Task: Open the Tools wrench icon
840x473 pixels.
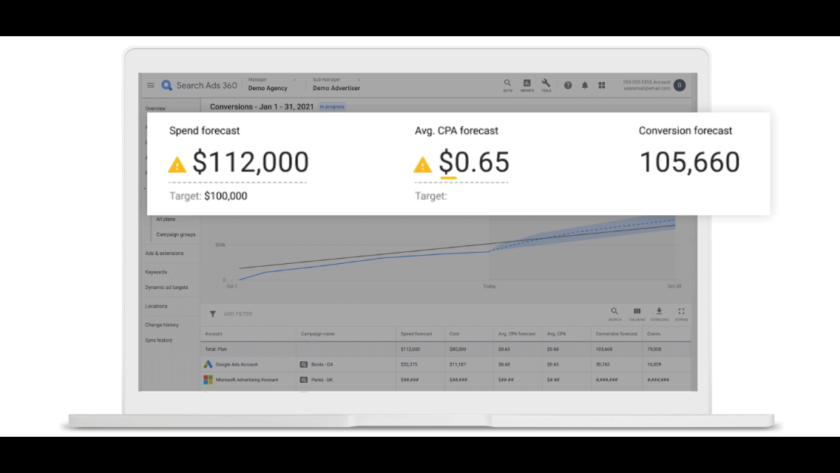Action: pos(546,84)
